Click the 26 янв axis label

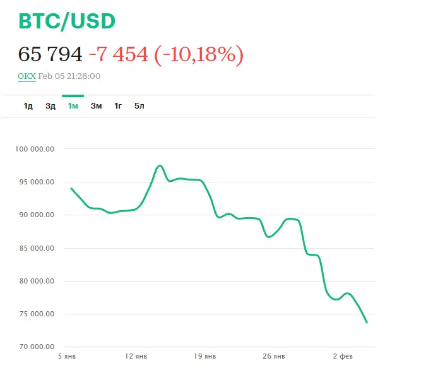(273, 356)
